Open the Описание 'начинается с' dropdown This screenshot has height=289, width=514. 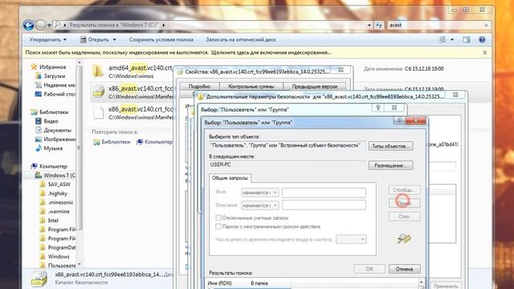click(260, 206)
